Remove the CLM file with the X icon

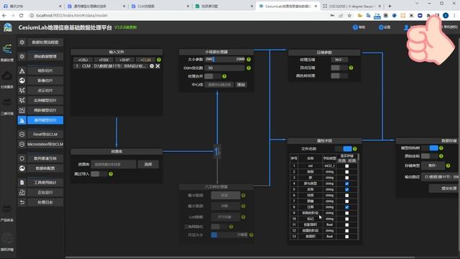tap(158, 66)
